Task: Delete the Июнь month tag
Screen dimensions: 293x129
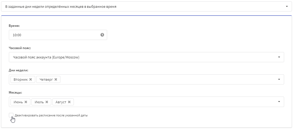Action: pyautogui.click(x=26, y=102)
